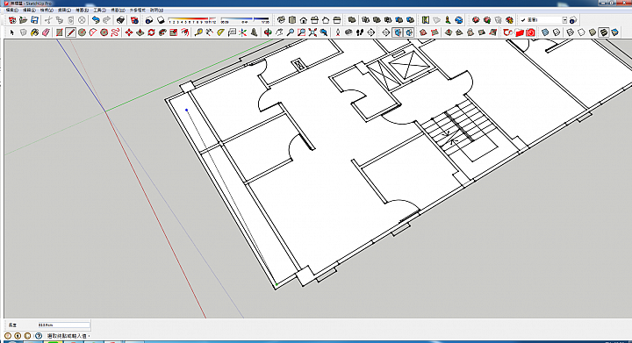
Task: Select the Circle drawing tool
Action: (82, 32)
